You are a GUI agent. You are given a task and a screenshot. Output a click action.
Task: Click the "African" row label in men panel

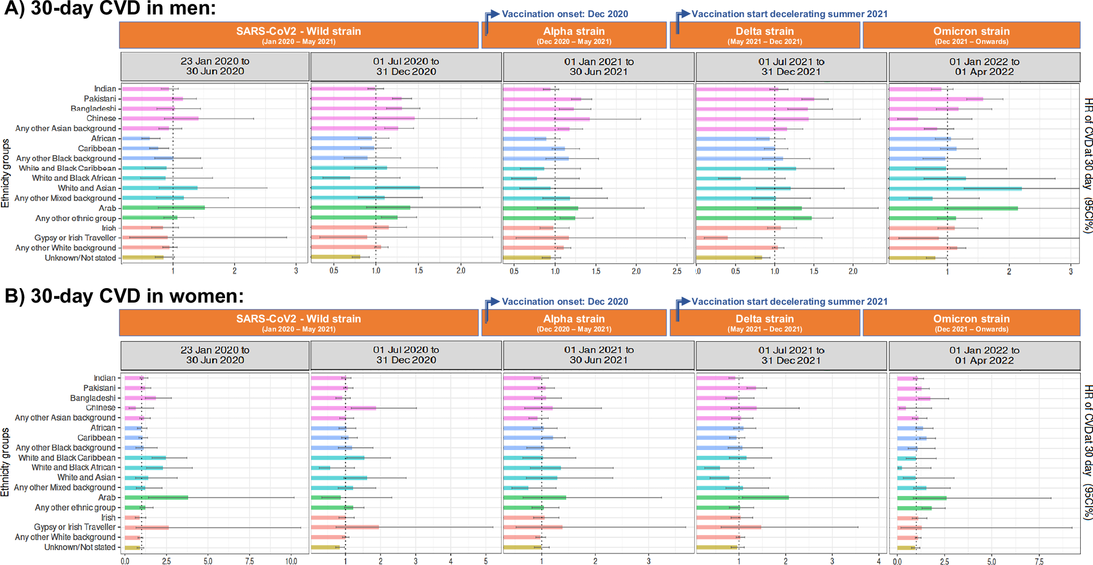click(103, 138)
